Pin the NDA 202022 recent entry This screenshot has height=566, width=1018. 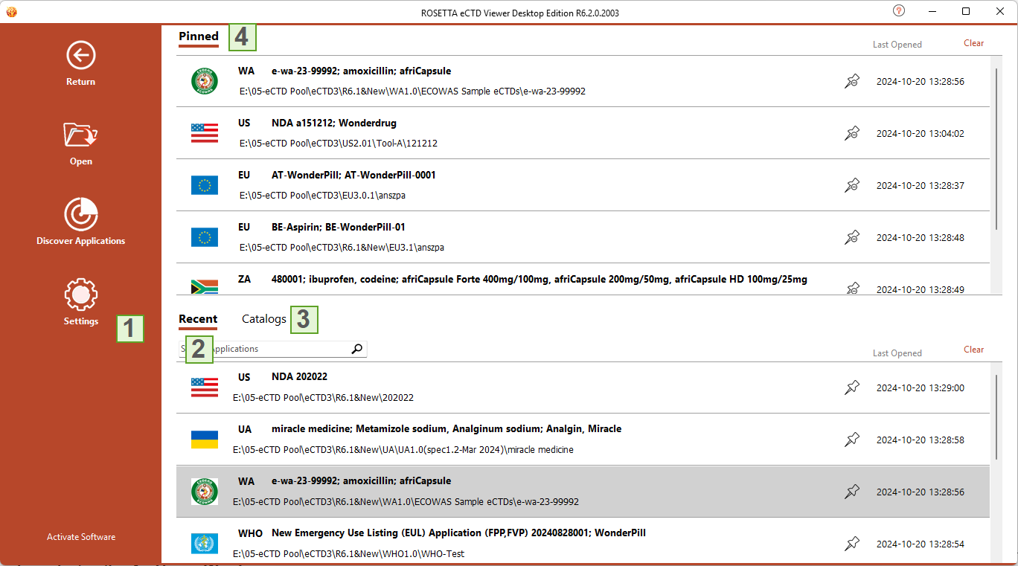click(x=852, y=387)
